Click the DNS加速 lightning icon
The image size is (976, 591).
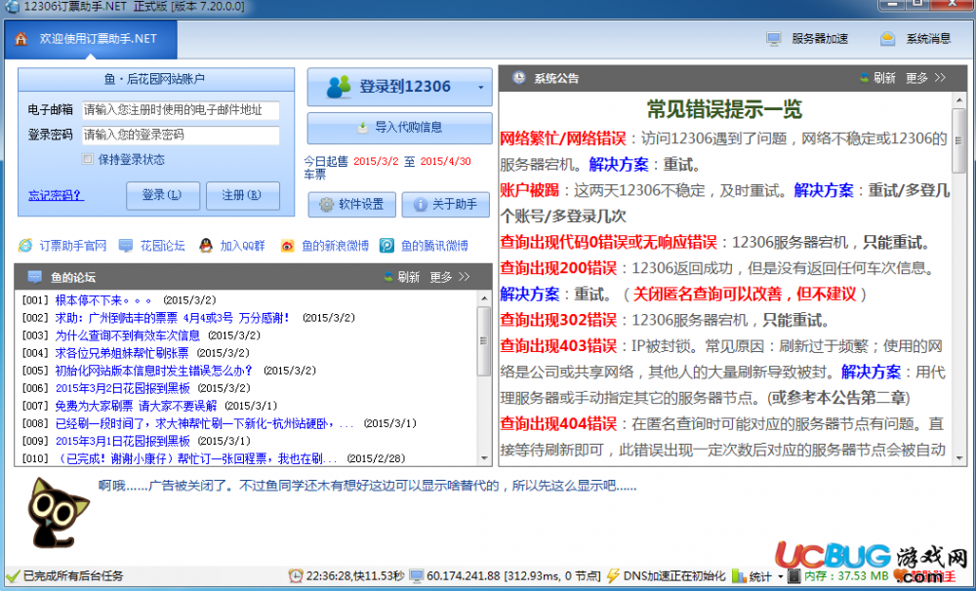point(613,576)
